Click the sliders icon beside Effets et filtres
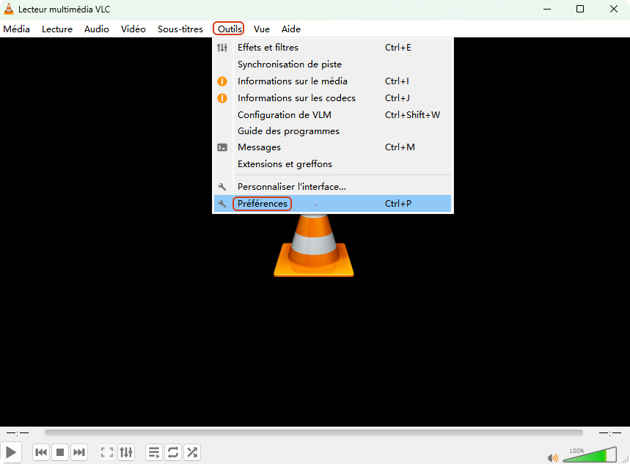 click(x=222, y=48)
